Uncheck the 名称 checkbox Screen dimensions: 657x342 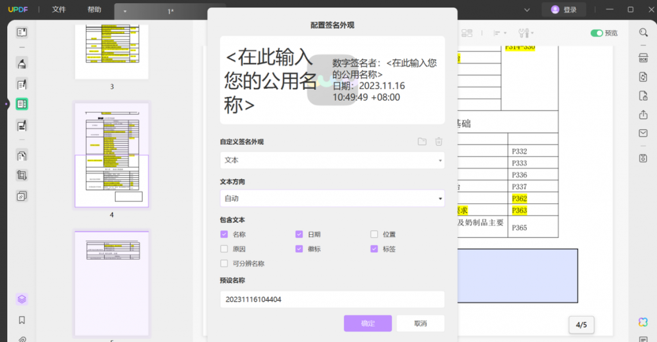(x=224, y=234)
